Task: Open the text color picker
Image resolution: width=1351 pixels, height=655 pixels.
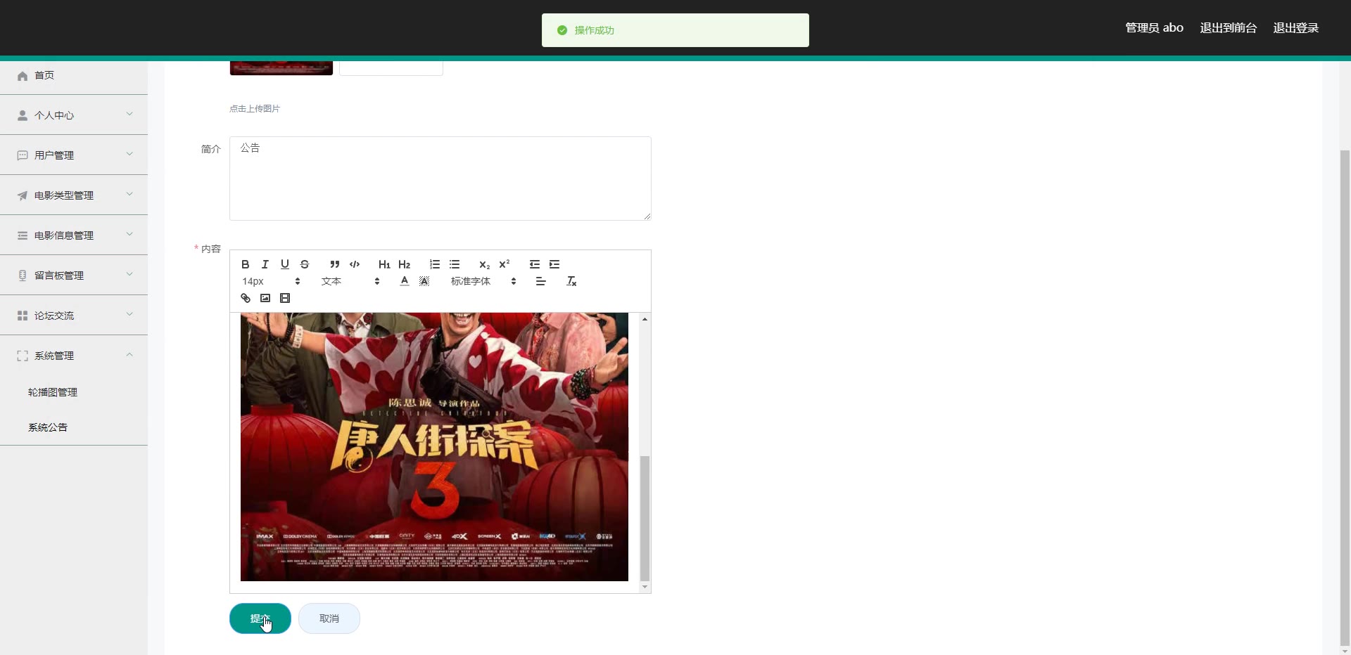Action: [404, 281]
